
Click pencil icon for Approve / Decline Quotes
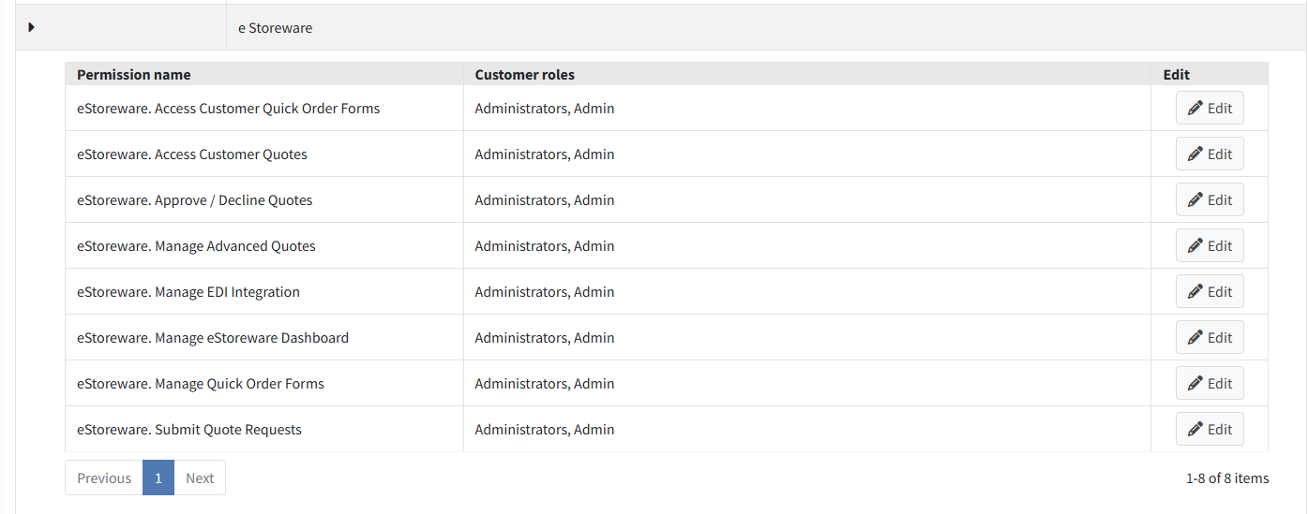pos(1195,199)
